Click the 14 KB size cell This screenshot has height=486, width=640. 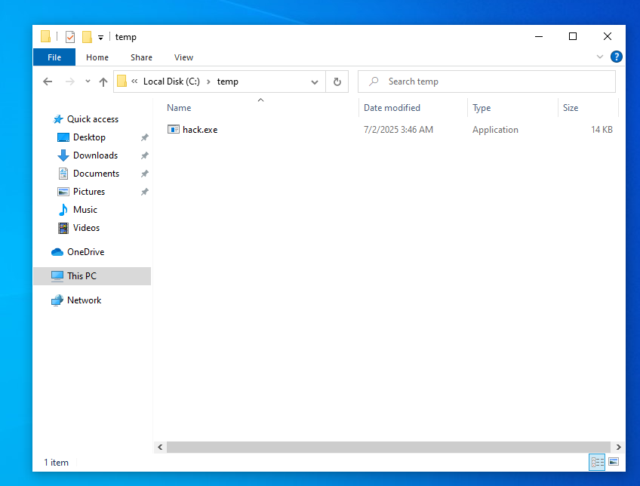click(602, 130)
